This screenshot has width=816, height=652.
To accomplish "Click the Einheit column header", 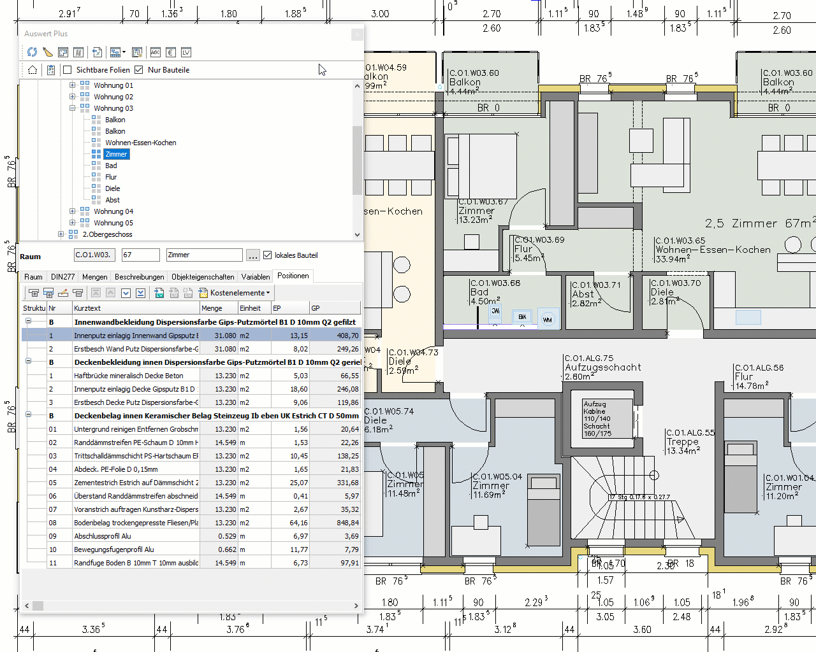I will point(254,308).
